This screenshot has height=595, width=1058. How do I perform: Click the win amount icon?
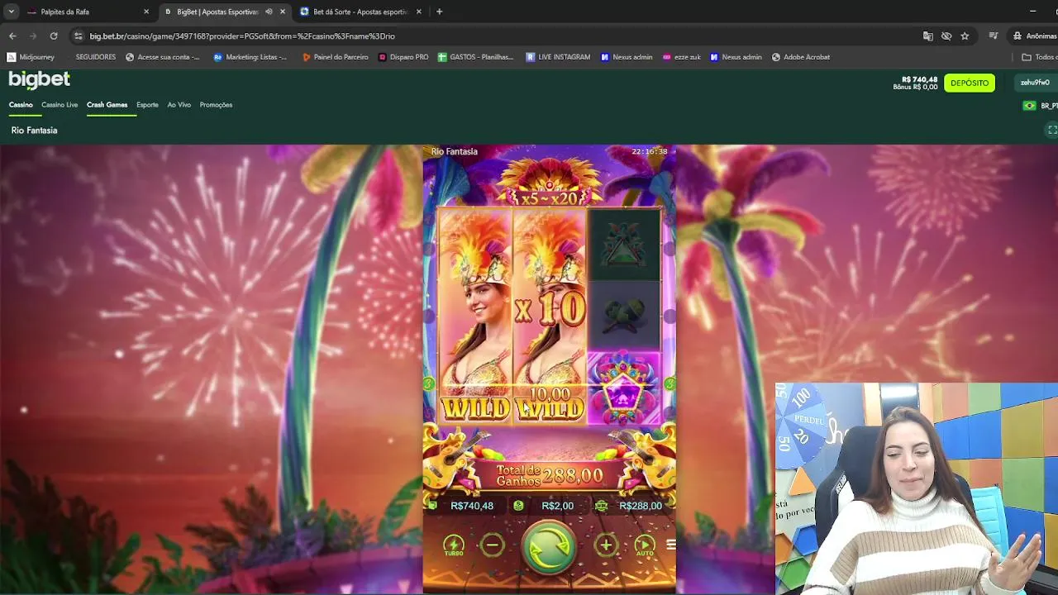point(602,506)
